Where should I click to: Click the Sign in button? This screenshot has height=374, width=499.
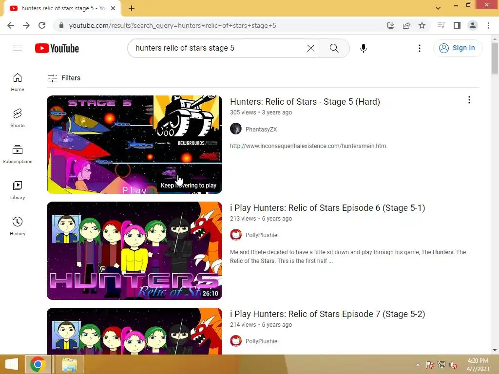point(457,48)
